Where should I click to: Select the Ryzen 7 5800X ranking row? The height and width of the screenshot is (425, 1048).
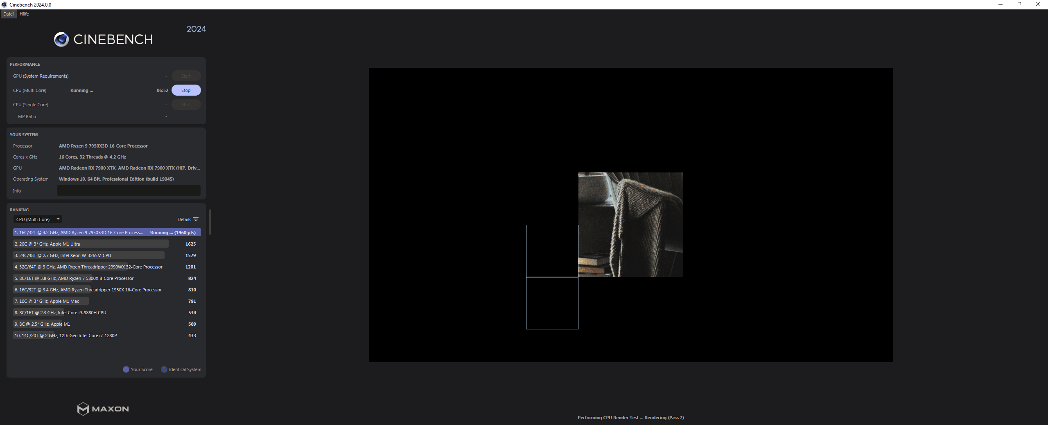[107, 278]
